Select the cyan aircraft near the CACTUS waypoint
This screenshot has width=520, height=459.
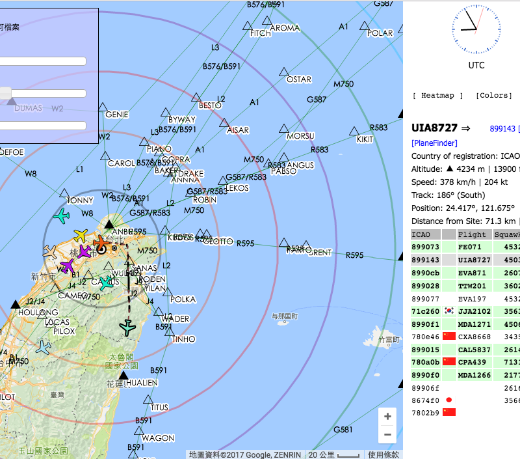click(106, 283)
